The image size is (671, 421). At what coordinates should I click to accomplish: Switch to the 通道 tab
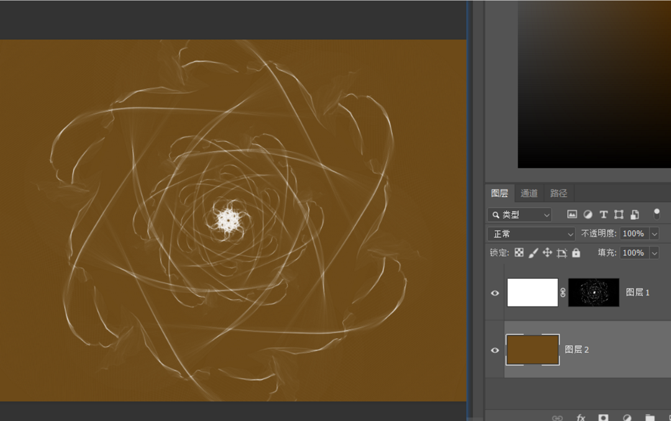click(529, 193)
